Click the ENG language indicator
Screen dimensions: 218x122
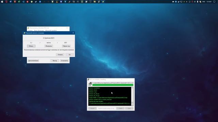click(204, 2)
